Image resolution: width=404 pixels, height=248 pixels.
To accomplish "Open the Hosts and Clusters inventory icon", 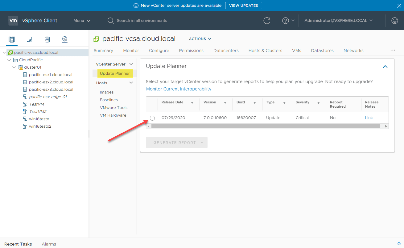I will [12, 39].
